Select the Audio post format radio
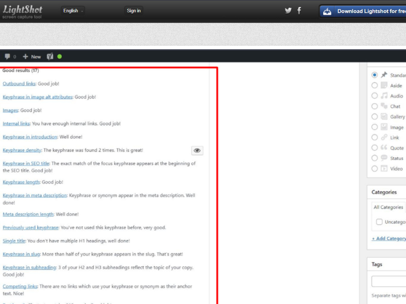 click(x=374, y=96)
